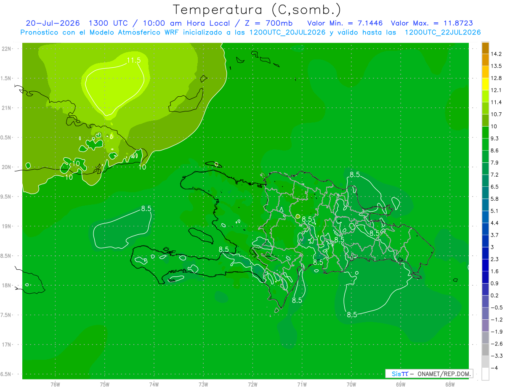Click the '19N' latitude axis label

click(x=7, y=226)
